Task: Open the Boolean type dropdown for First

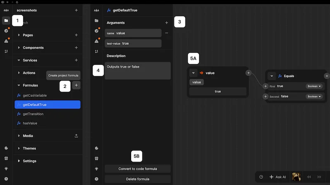Action: (x=314, y=86)
